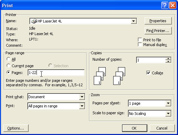Open the Pages per sheet dropdown
The height and width of the screenshot is (135, 178).
(168, 103)
